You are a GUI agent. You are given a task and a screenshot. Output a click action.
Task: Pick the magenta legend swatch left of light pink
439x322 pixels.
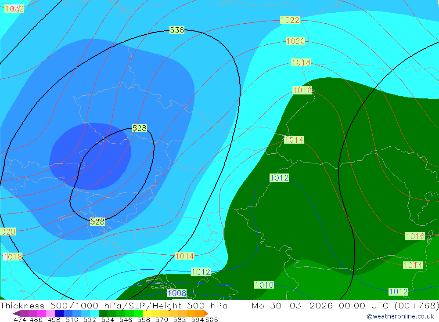tap(41, 313)
